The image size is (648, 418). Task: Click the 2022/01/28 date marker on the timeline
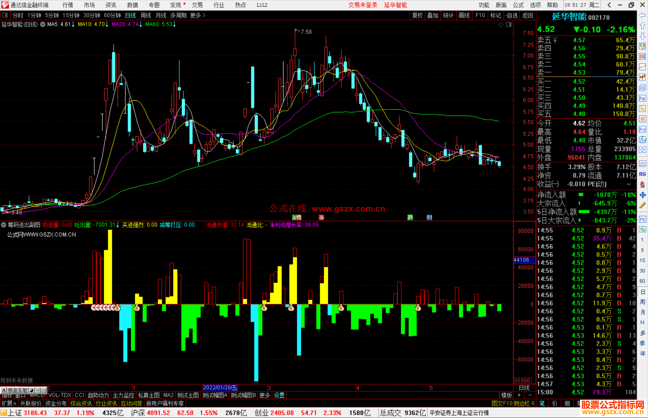pos(220,387)
